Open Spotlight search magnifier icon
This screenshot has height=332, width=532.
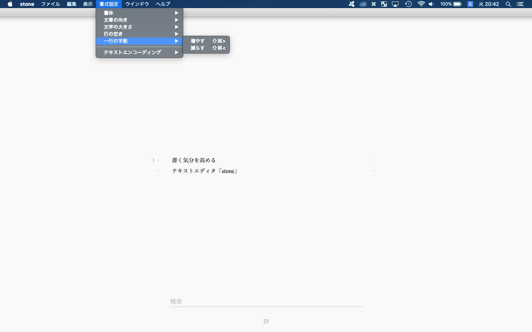click(508, 4)
